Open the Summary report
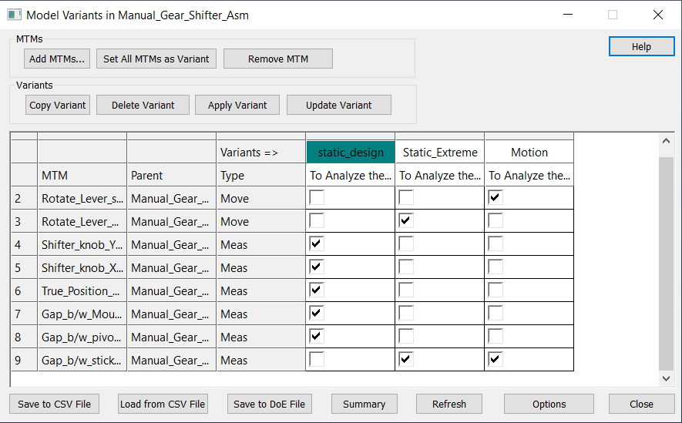 click(364, 404)
